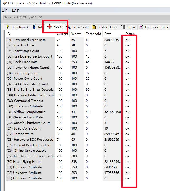This screenshot has height=191, width=170.
Task: Click the ok status of Spin Up Time
Action: click(x=127, y=45)
